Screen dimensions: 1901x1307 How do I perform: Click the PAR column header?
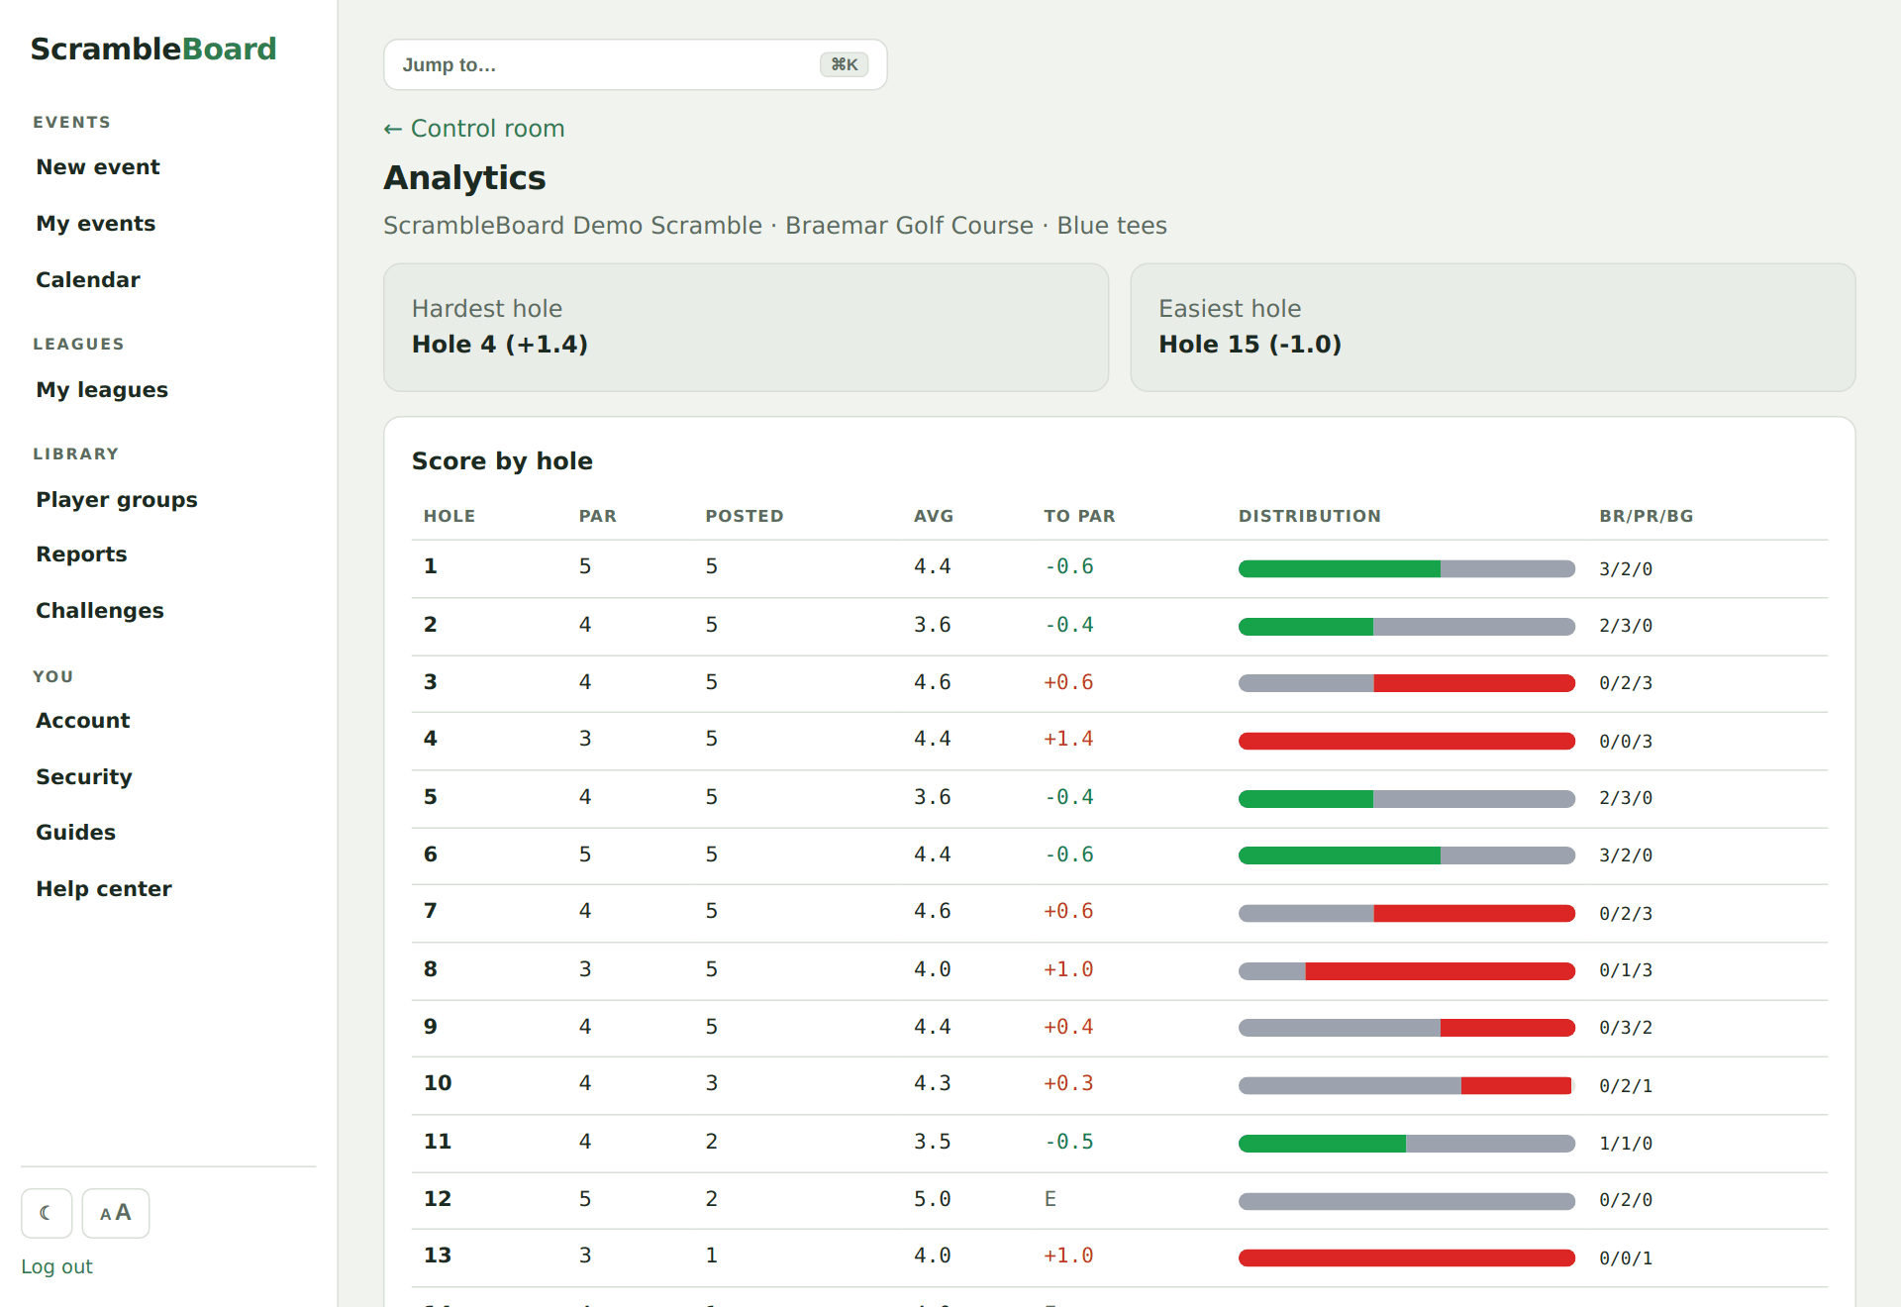[x=598, y=516]
